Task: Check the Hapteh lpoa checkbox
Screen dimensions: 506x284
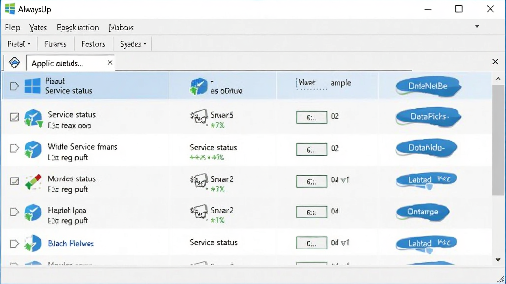Action: [x=14, y=212]
